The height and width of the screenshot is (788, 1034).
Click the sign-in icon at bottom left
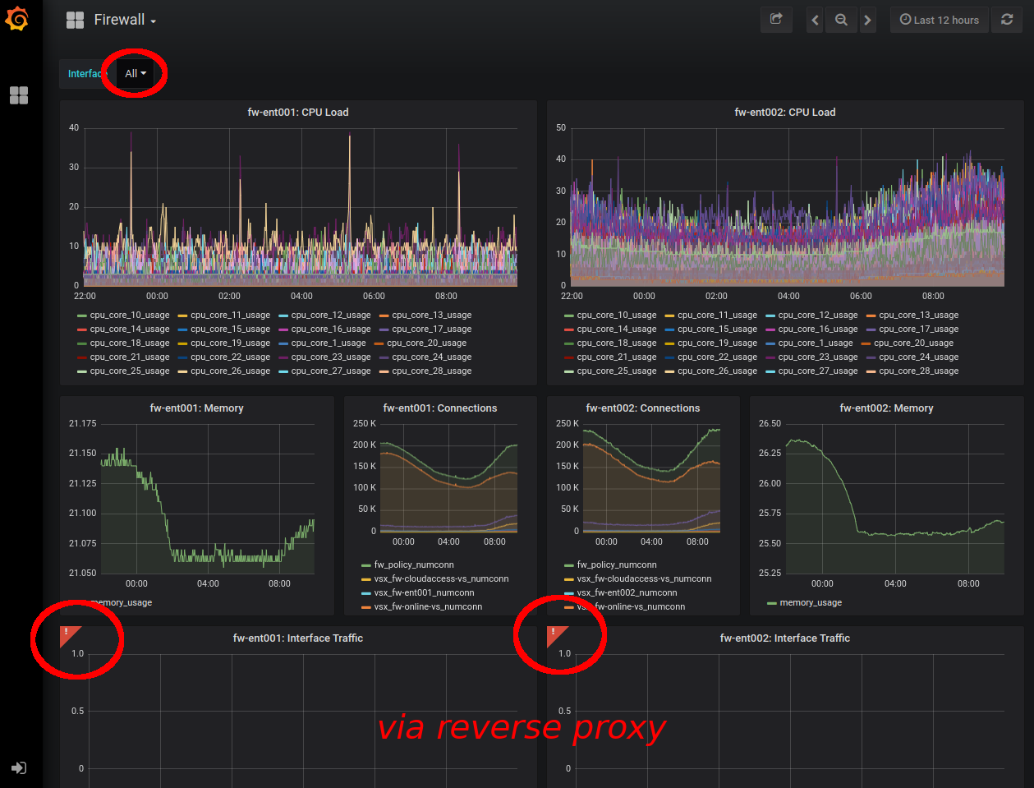18,767
